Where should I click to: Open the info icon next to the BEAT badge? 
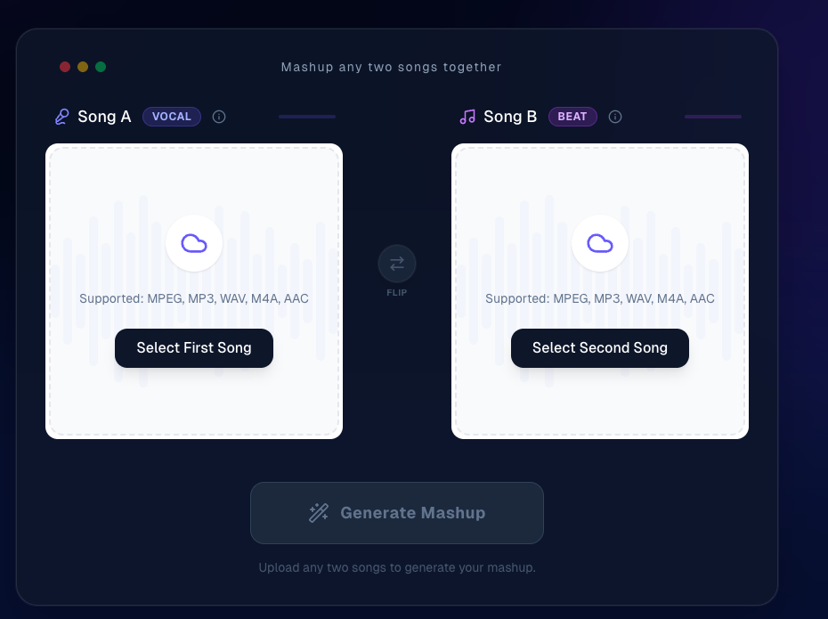(x=615, y=117)
